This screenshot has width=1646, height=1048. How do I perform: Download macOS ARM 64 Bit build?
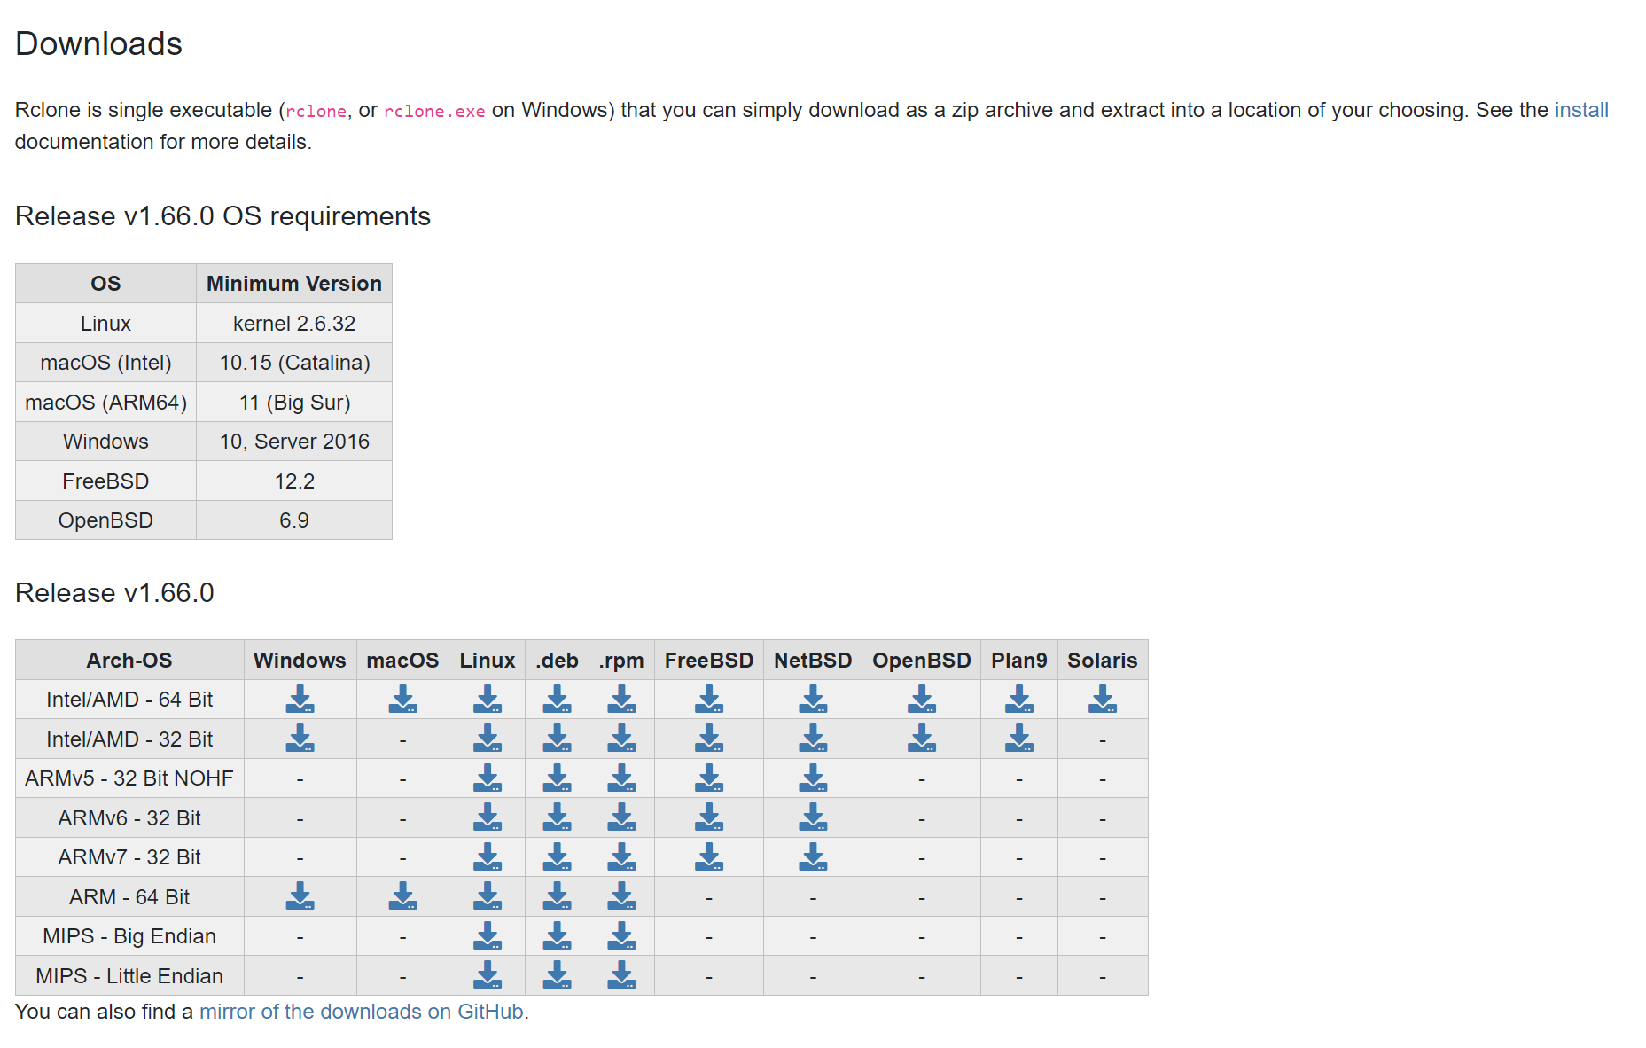(402, 896)
